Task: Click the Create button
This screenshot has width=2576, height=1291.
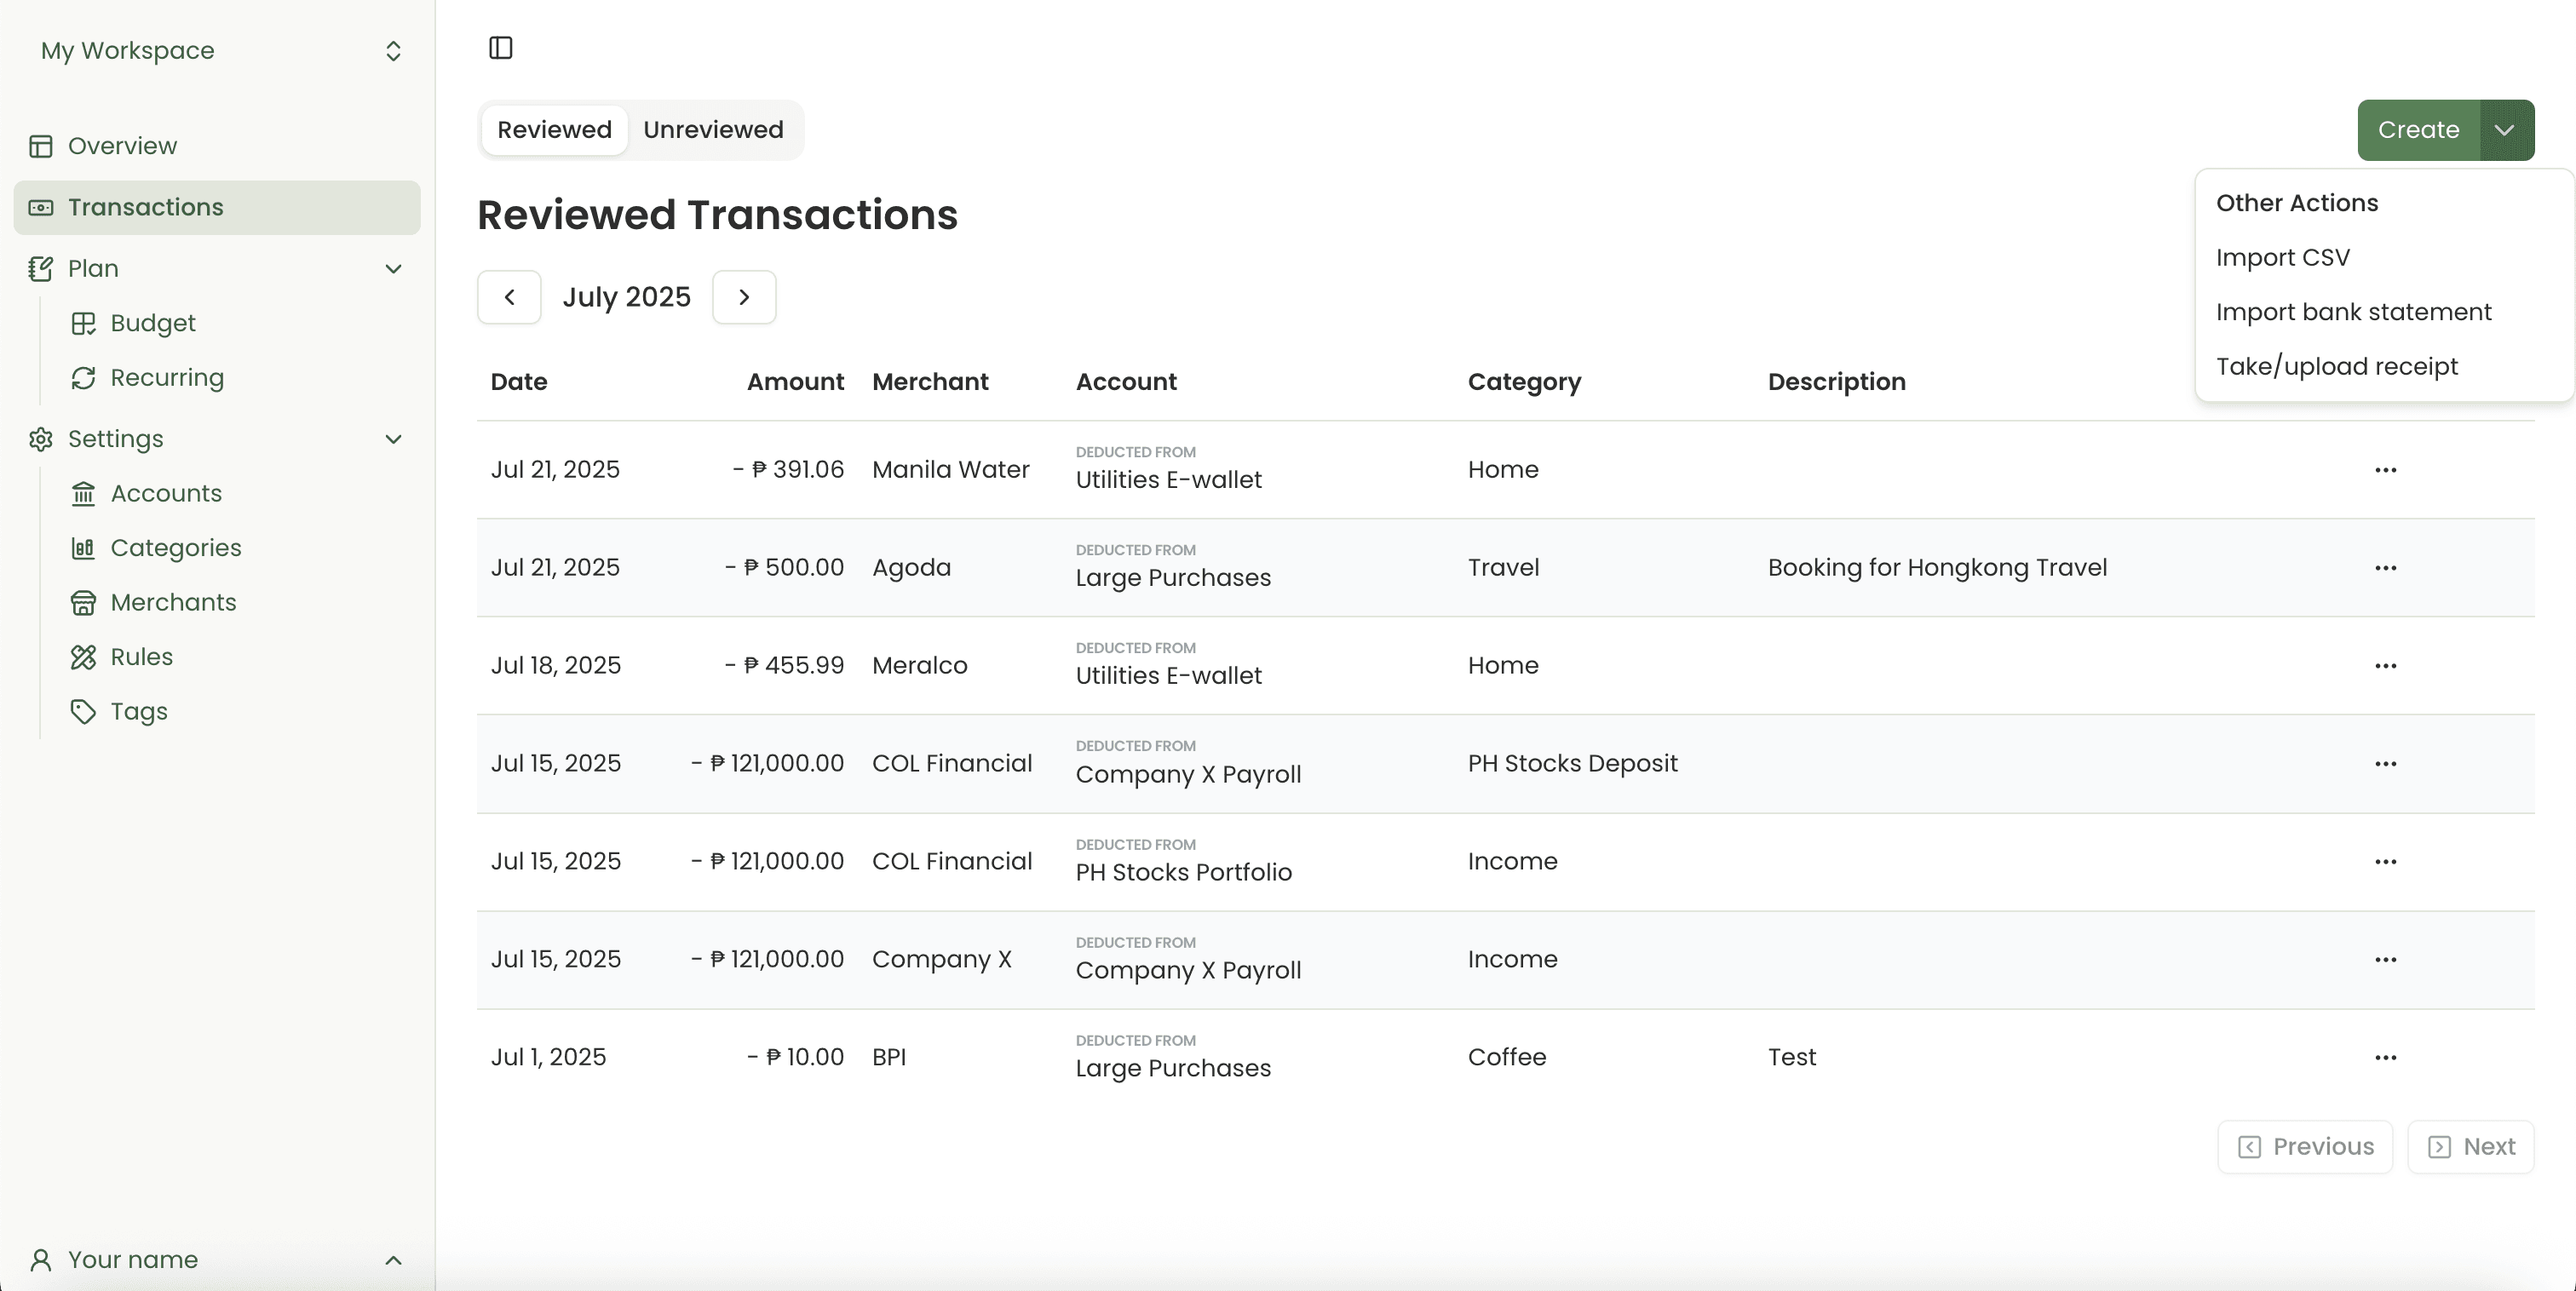Action: click(x=2418, y=130)
